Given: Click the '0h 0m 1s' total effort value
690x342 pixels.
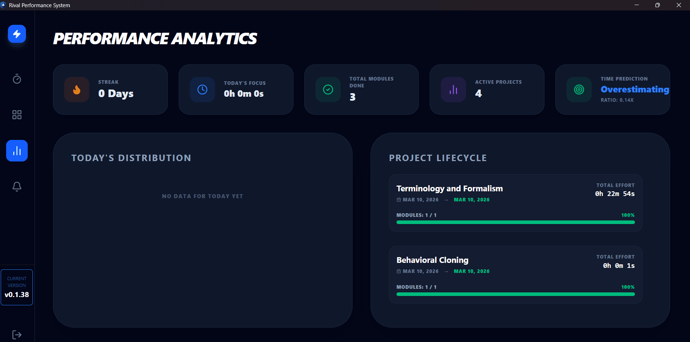Looking at the screenshot, I should coord(619,265).
